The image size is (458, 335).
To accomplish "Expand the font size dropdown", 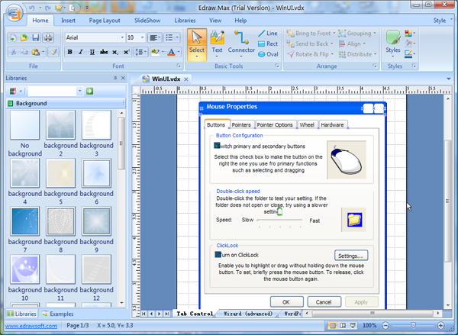I will (142, 37).
